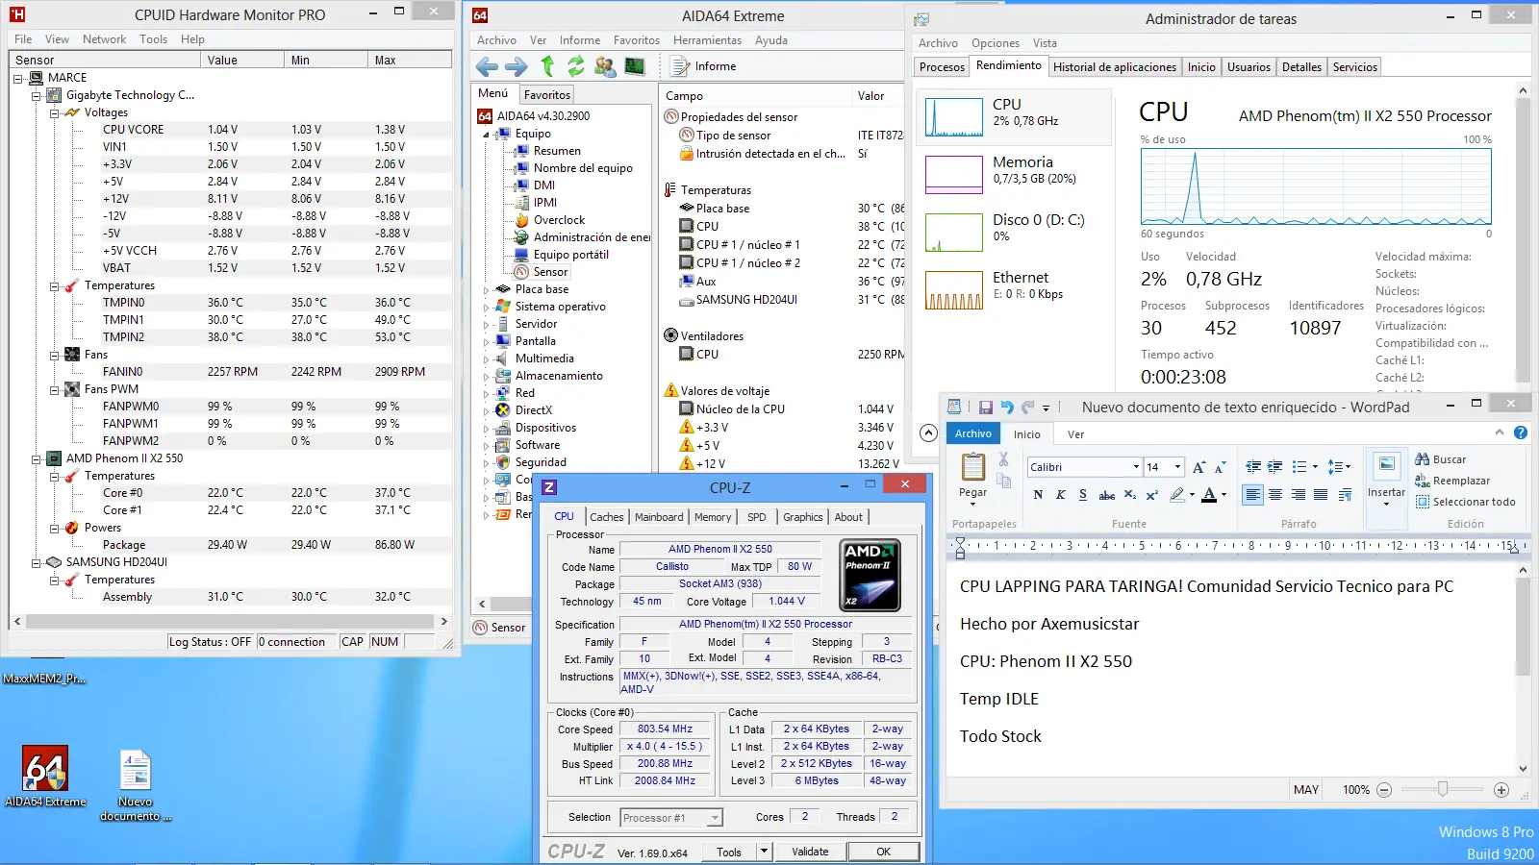Click the font color A swatch in WordPad
The height and width of the screenshot is (865, 1539).
(1209, 494)
